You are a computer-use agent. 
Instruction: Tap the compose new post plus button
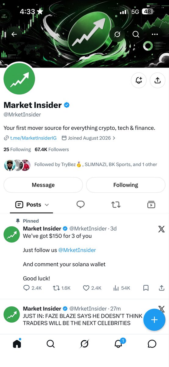154,320
